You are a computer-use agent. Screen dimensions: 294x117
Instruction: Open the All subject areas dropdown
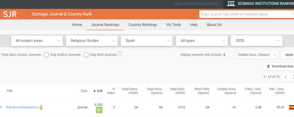pyautogui.click(x=37, y=41)
